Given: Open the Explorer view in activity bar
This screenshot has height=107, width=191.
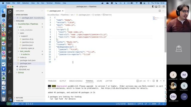Looking at the screenshot, I should point(10,12).
